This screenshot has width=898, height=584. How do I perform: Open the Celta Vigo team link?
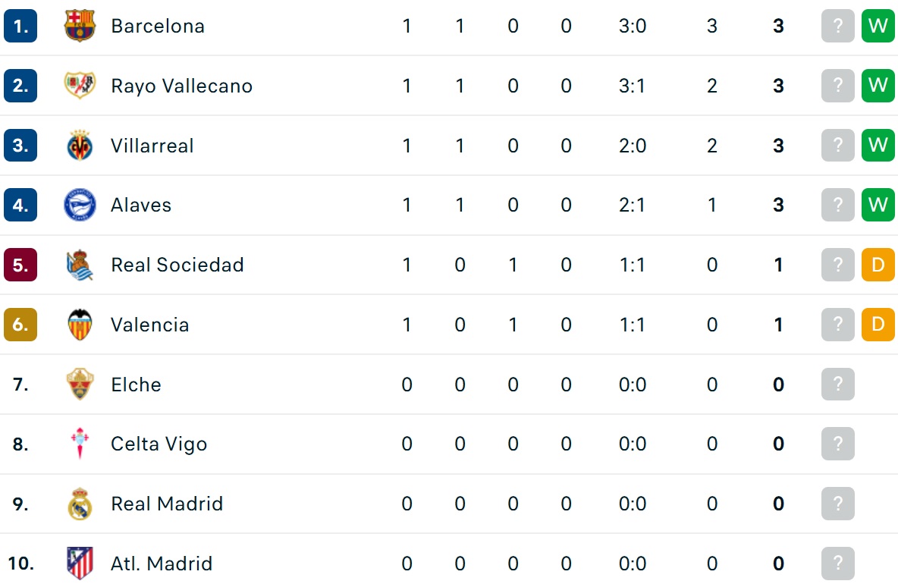[159, 444]
